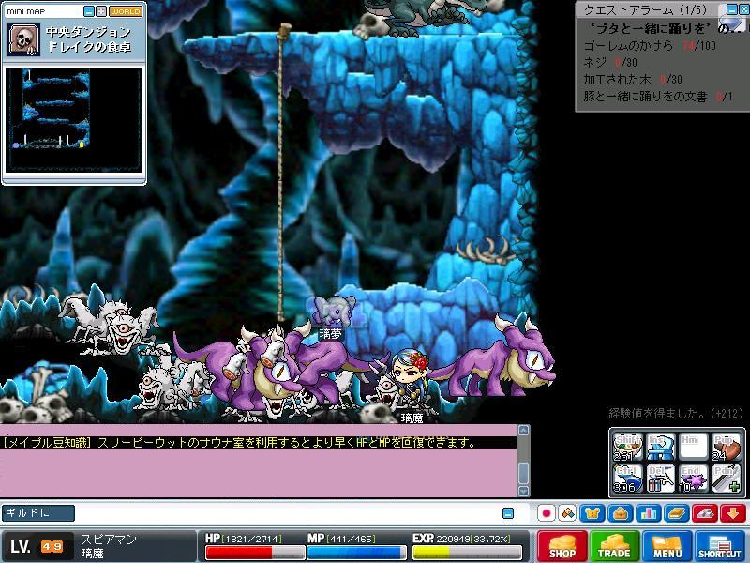This screenshot has width=750, height=563.
Task: Use the Del quickslot skill icon
Action: point(661,479)
